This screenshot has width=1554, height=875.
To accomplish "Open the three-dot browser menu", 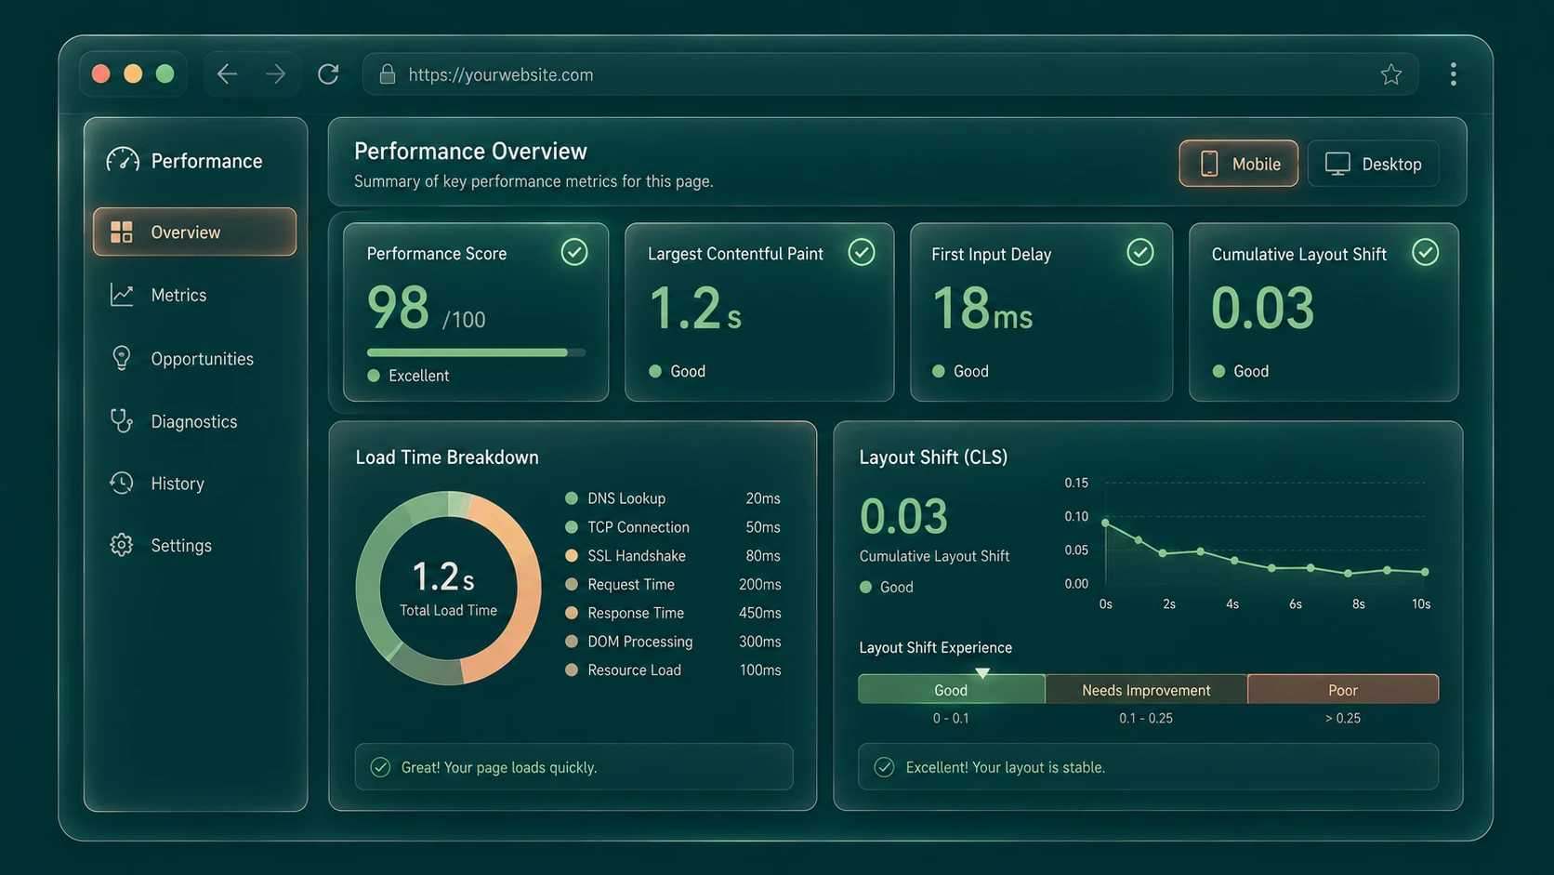I will pyautogui.click(x=1454, y=74).
